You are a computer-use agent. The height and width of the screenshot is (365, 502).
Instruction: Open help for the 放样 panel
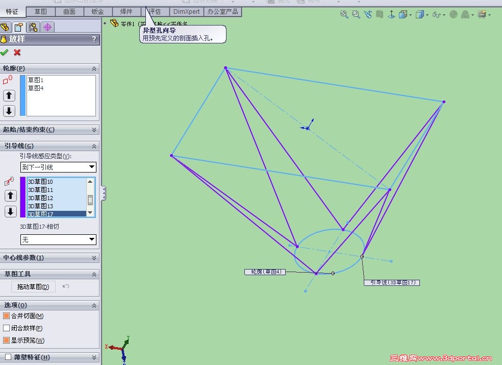click(x=94, y=39)
